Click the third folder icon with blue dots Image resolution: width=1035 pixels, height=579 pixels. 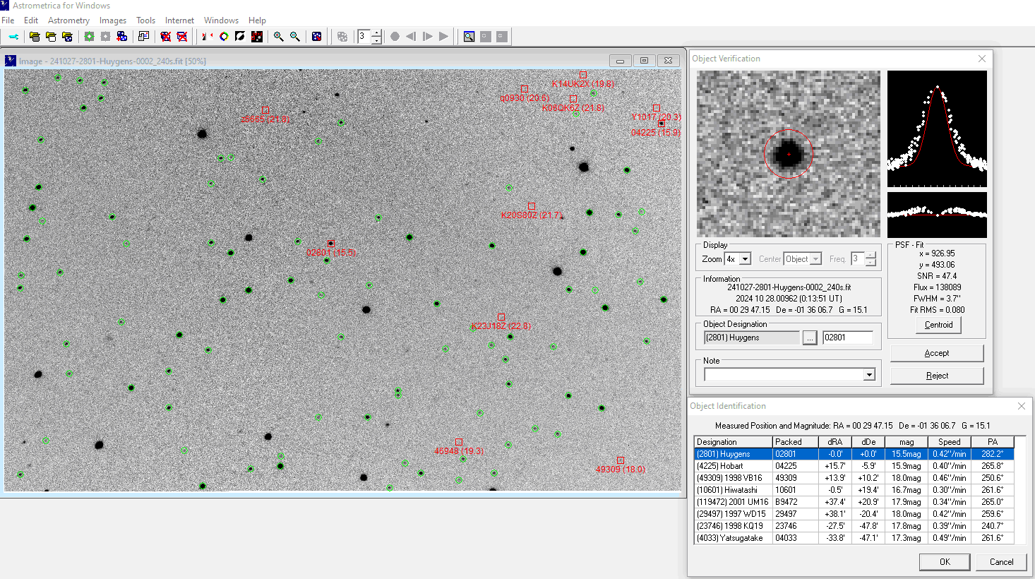pyautogui.click(x=67, y=37)
